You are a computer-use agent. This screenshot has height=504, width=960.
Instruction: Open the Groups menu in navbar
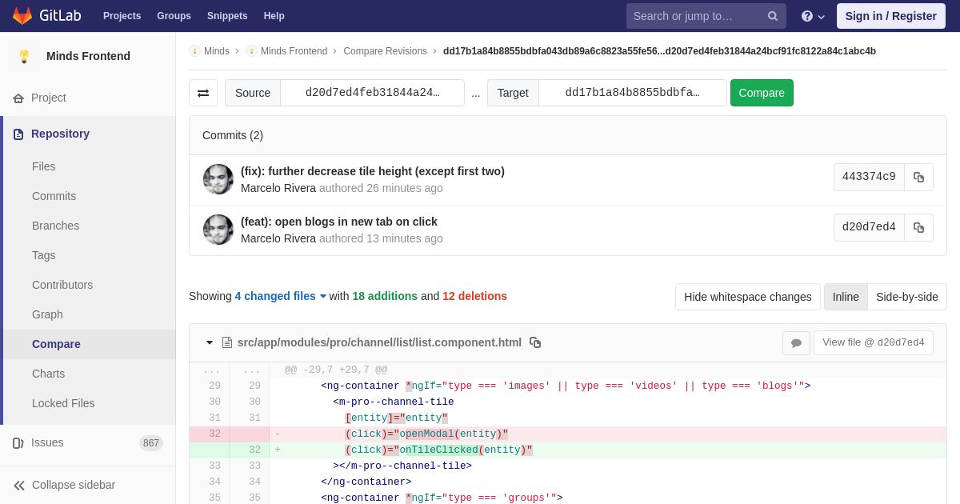pos(174,16)
